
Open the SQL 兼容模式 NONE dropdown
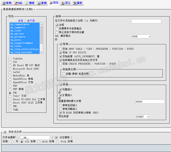coord(141,36)
